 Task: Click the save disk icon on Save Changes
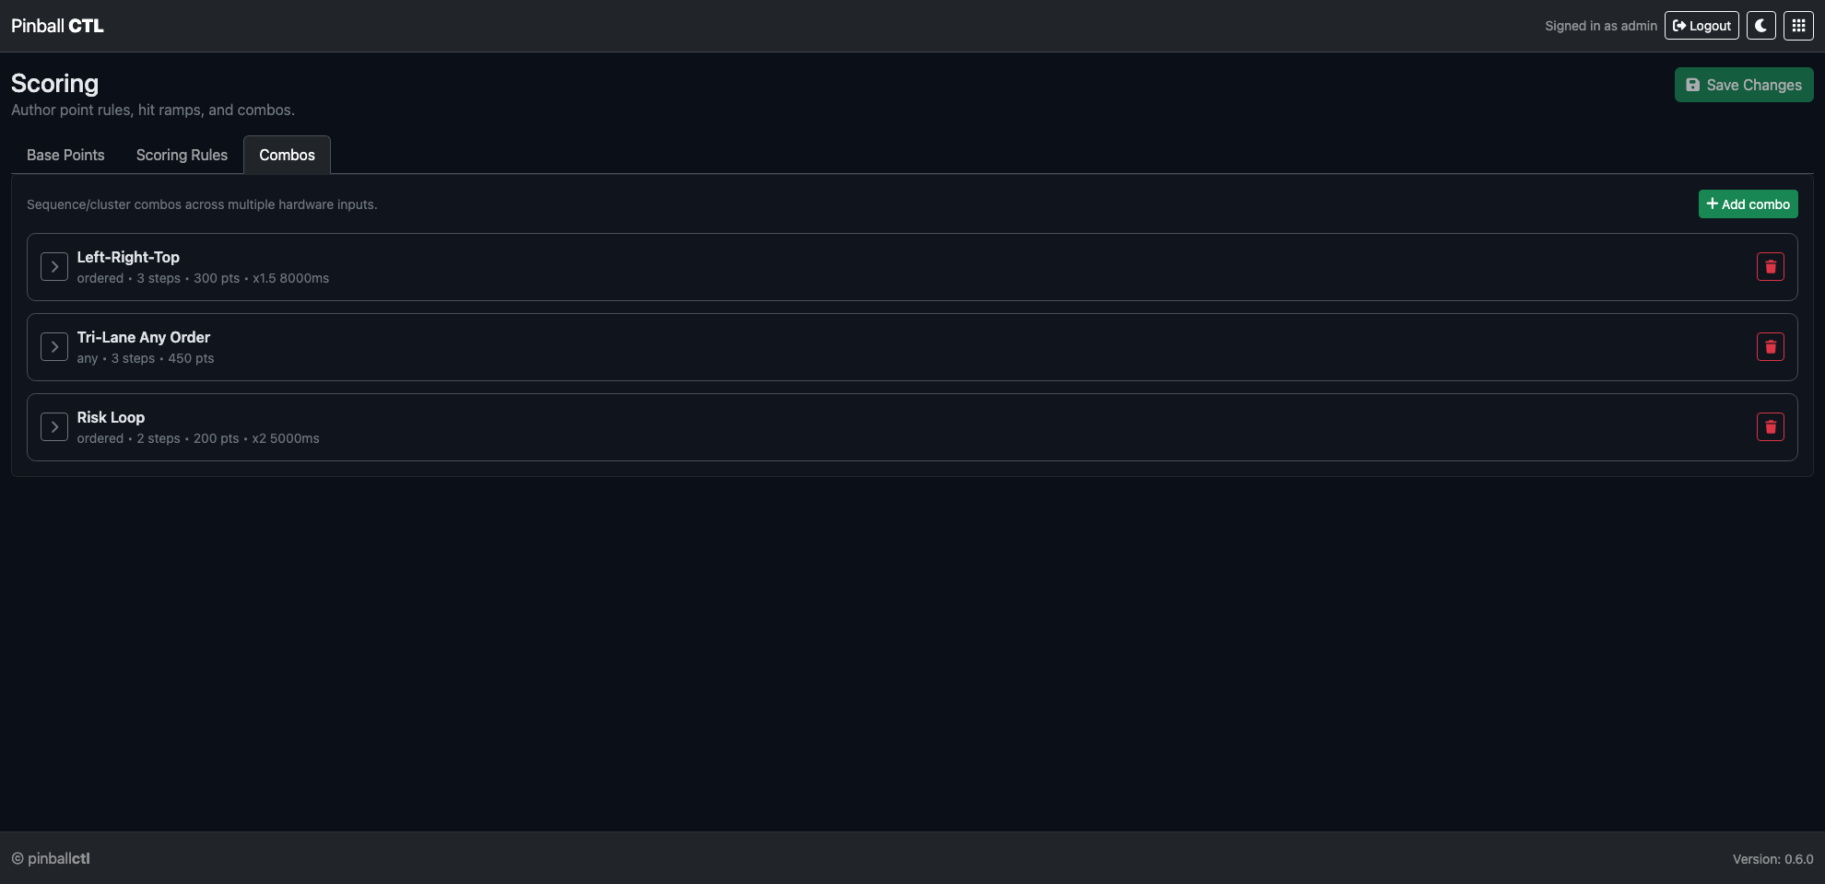point(1693,84)
